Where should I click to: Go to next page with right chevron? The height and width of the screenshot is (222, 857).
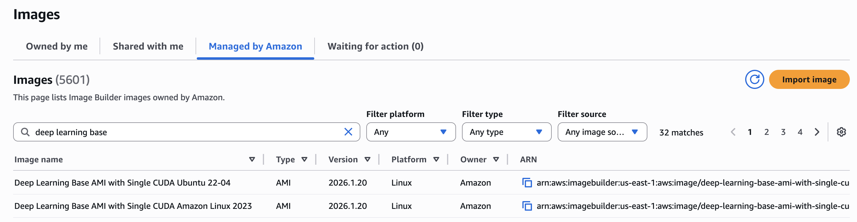tap(817, 132)
